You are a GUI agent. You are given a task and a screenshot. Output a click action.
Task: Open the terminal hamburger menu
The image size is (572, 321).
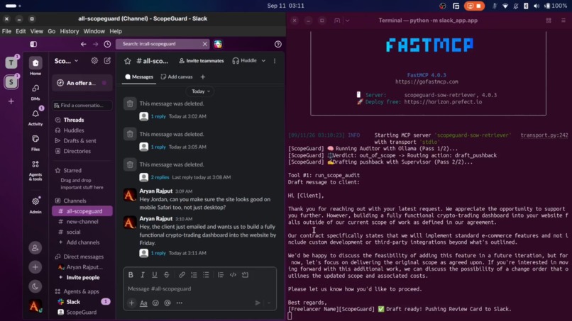(563, 21)
